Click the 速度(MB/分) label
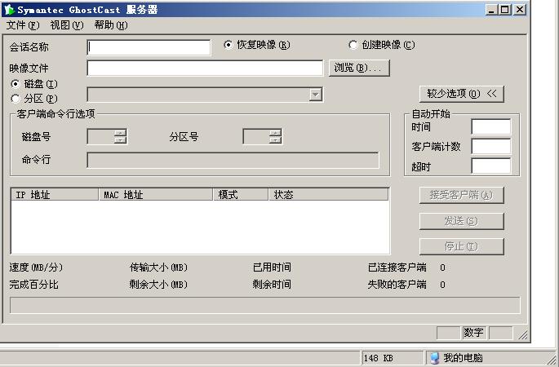Image resolution: width=559 pixels, height=367 pixels. click(x=36, y=268)
